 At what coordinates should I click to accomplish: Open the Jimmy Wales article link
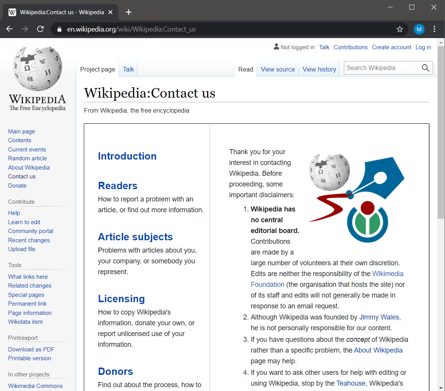point(379,317)
